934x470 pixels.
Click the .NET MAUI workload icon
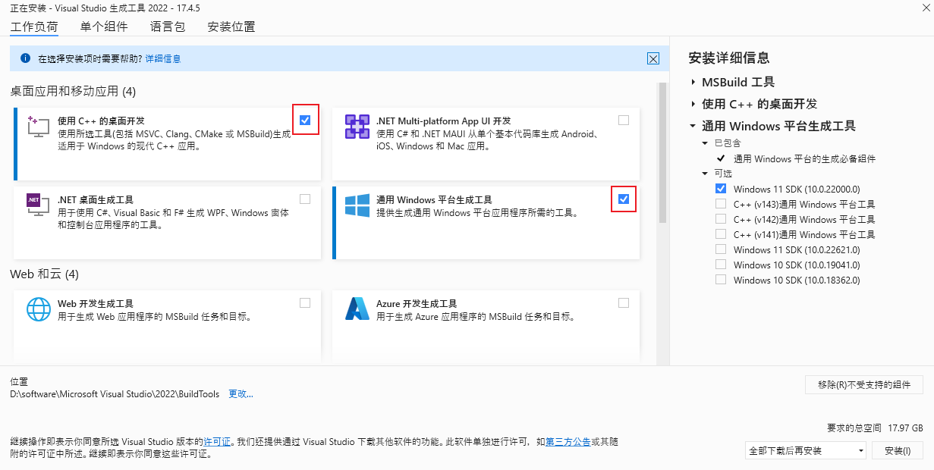click(357, 127)
